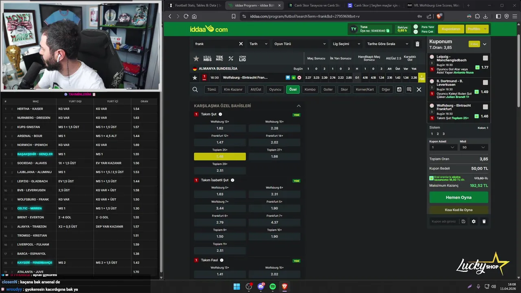Select Para Çek radio option
Screen dimensions: 521x293
(x=416, y=32)
